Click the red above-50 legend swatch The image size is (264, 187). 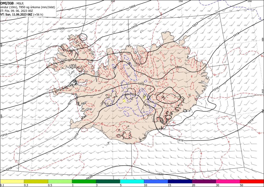252,181
